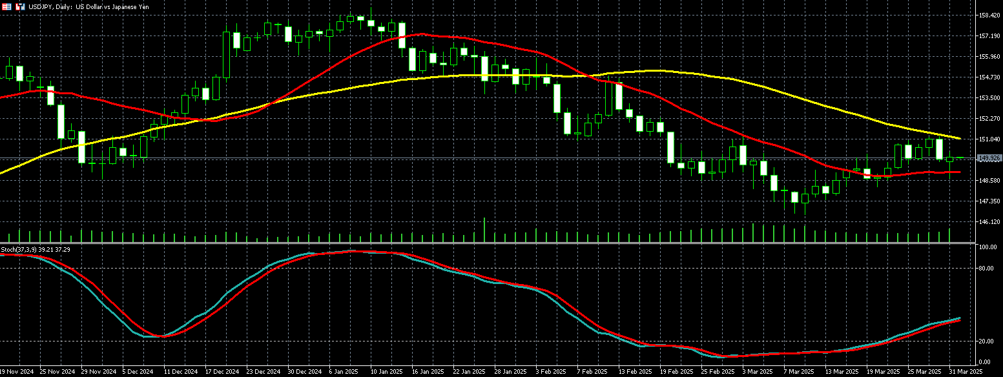Click the 155.960 price scale label
Screen dimensions: 1003x377
coord(989,56)
